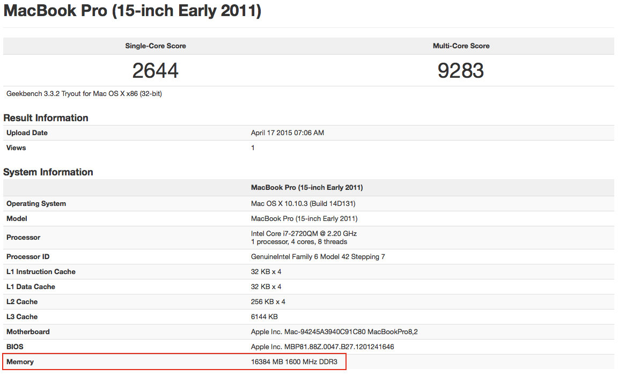This screenshot has height=376, width=618.
Task: Click the Processor row label
Action: click(x=23, y=238)
